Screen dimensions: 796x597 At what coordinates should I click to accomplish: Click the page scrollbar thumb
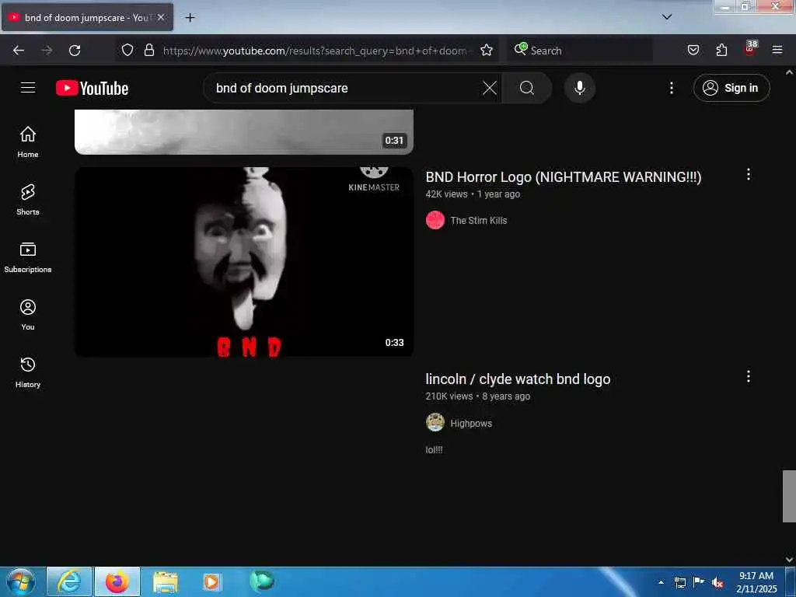click(x=789, y=496)
